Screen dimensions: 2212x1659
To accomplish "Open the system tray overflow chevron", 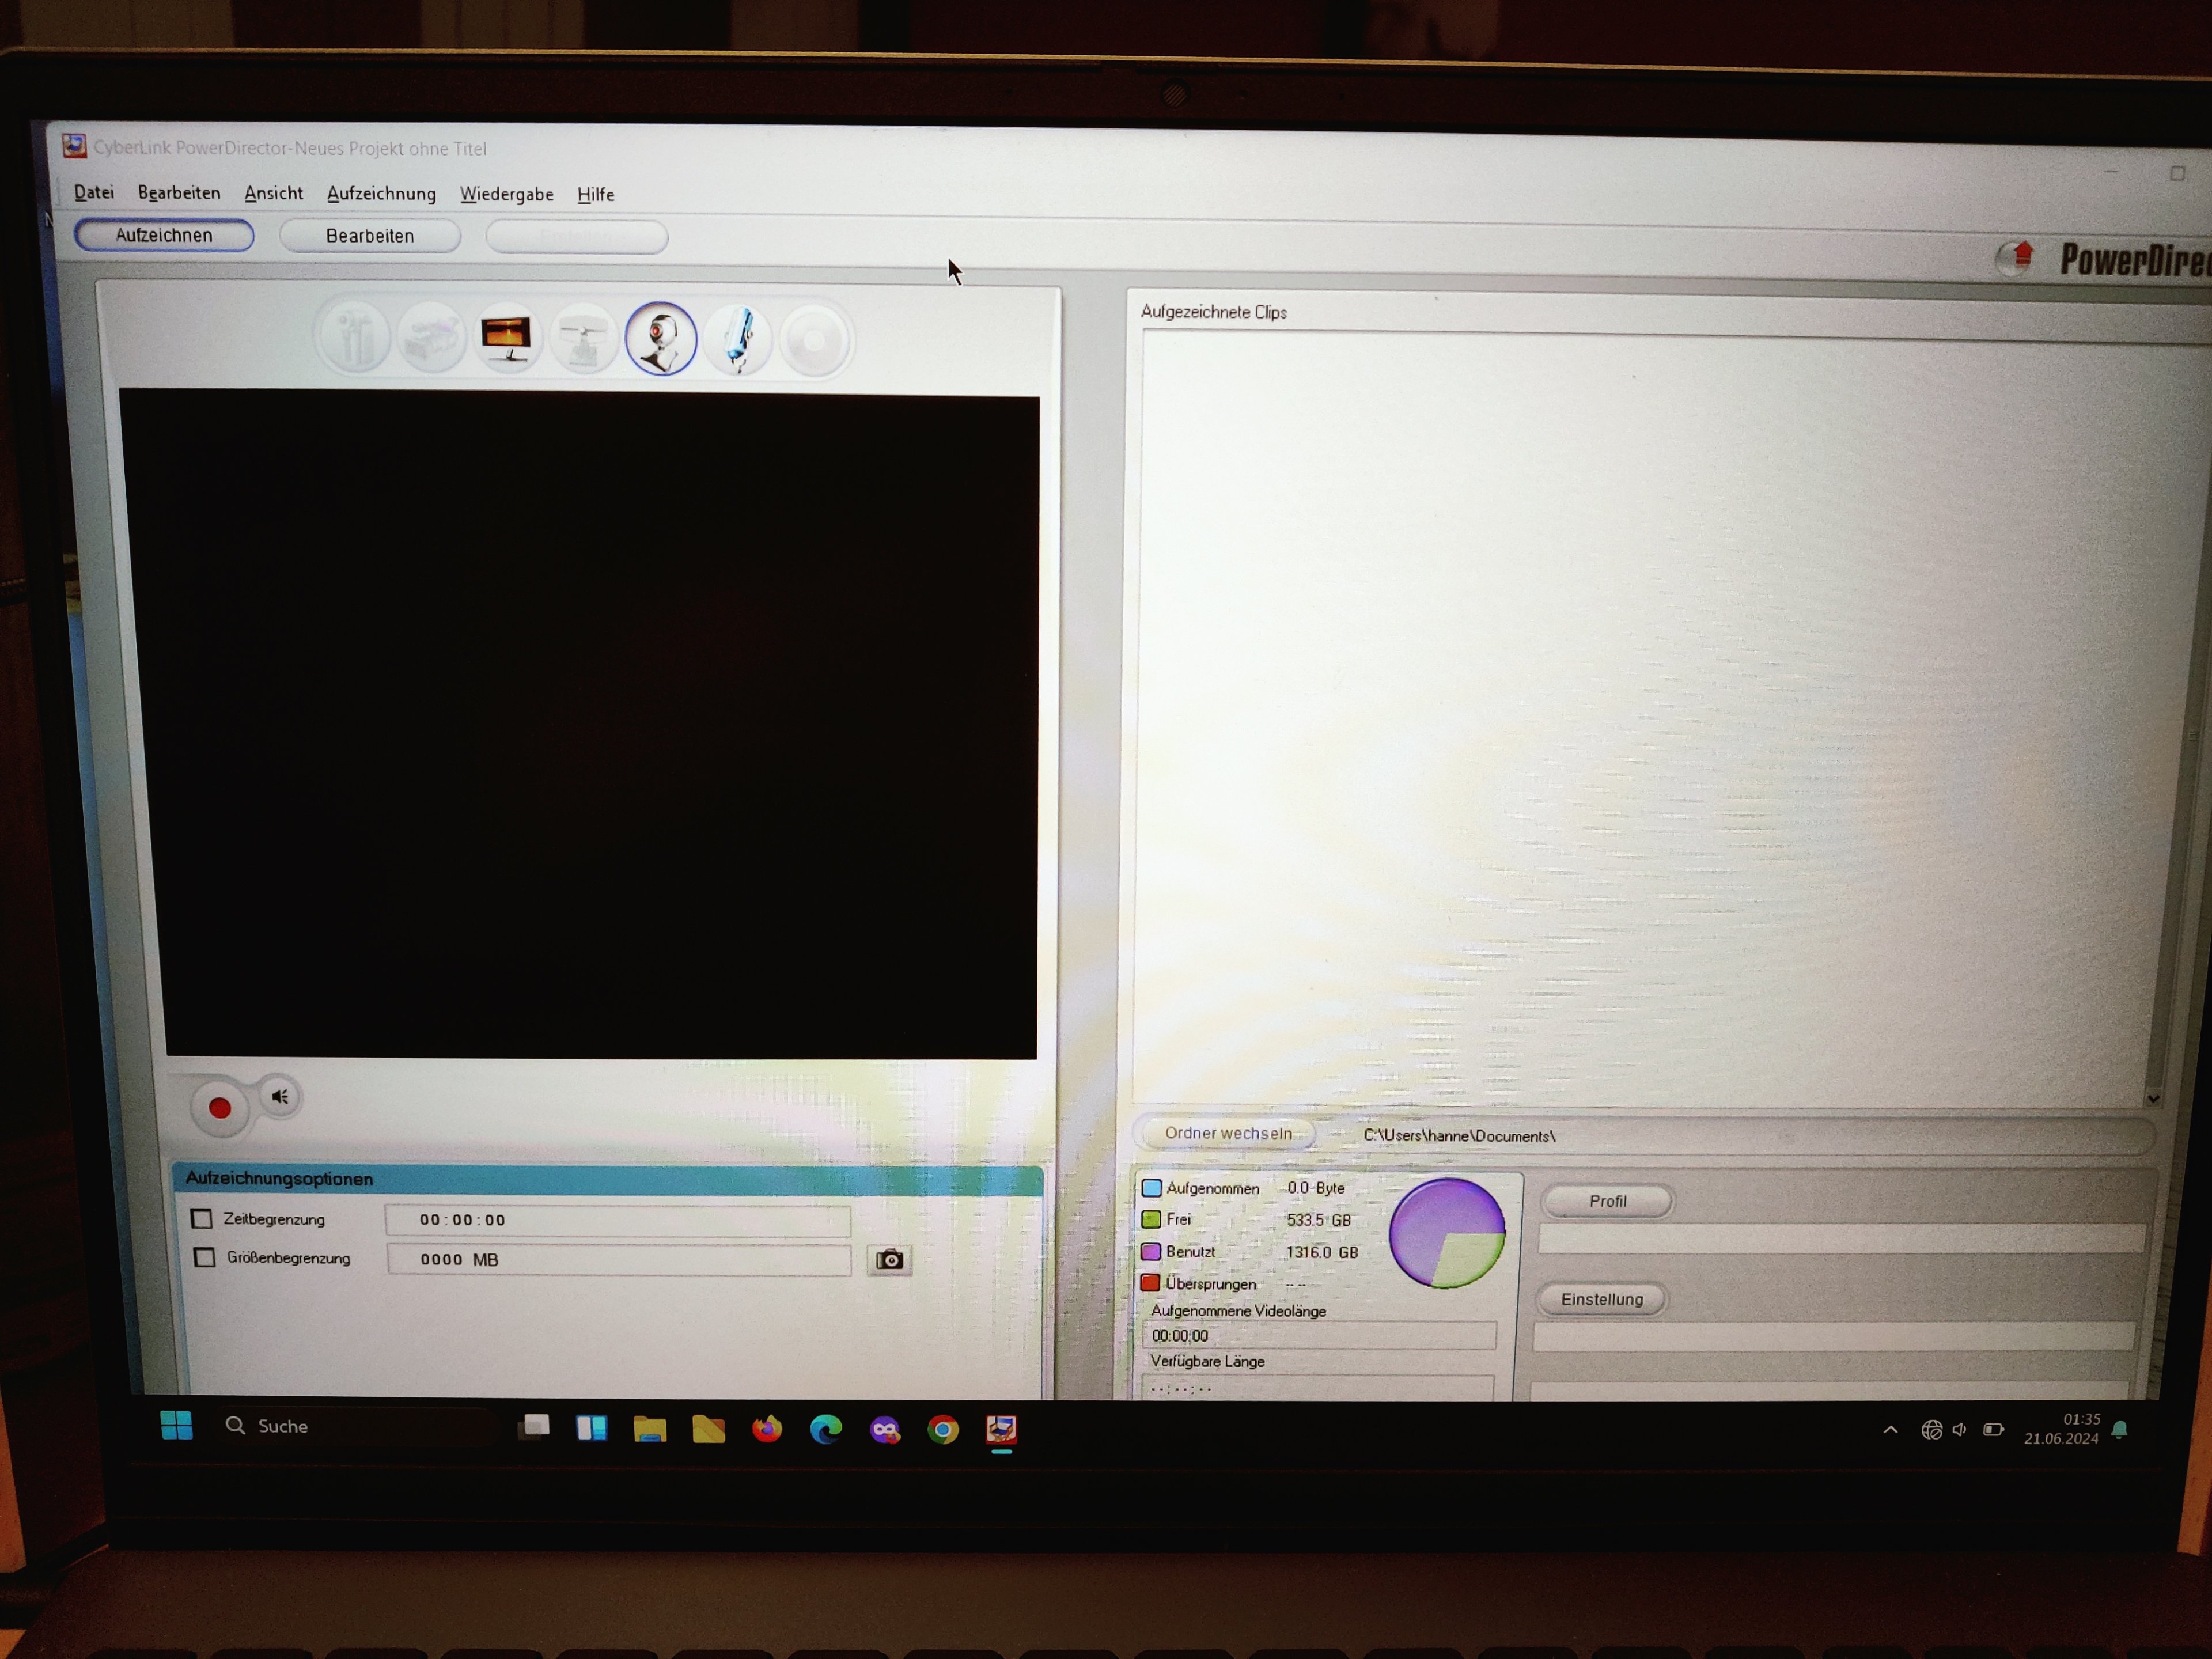I will coord(1890,1430).
